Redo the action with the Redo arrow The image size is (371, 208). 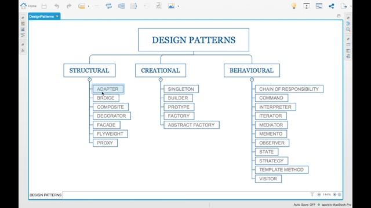[69, 6]
